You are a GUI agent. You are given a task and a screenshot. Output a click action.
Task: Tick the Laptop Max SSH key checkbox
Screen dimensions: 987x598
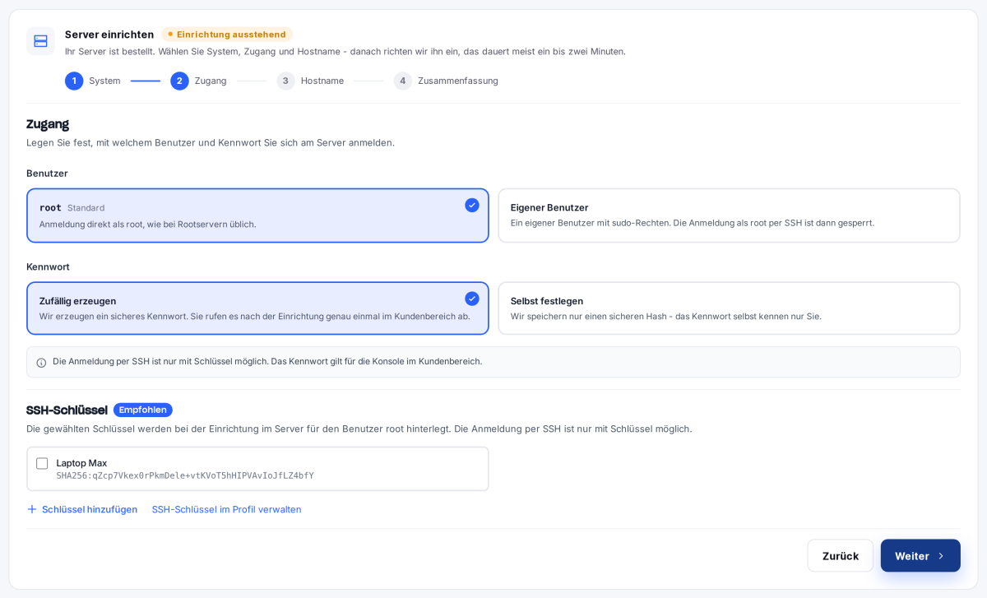(42, 463)
